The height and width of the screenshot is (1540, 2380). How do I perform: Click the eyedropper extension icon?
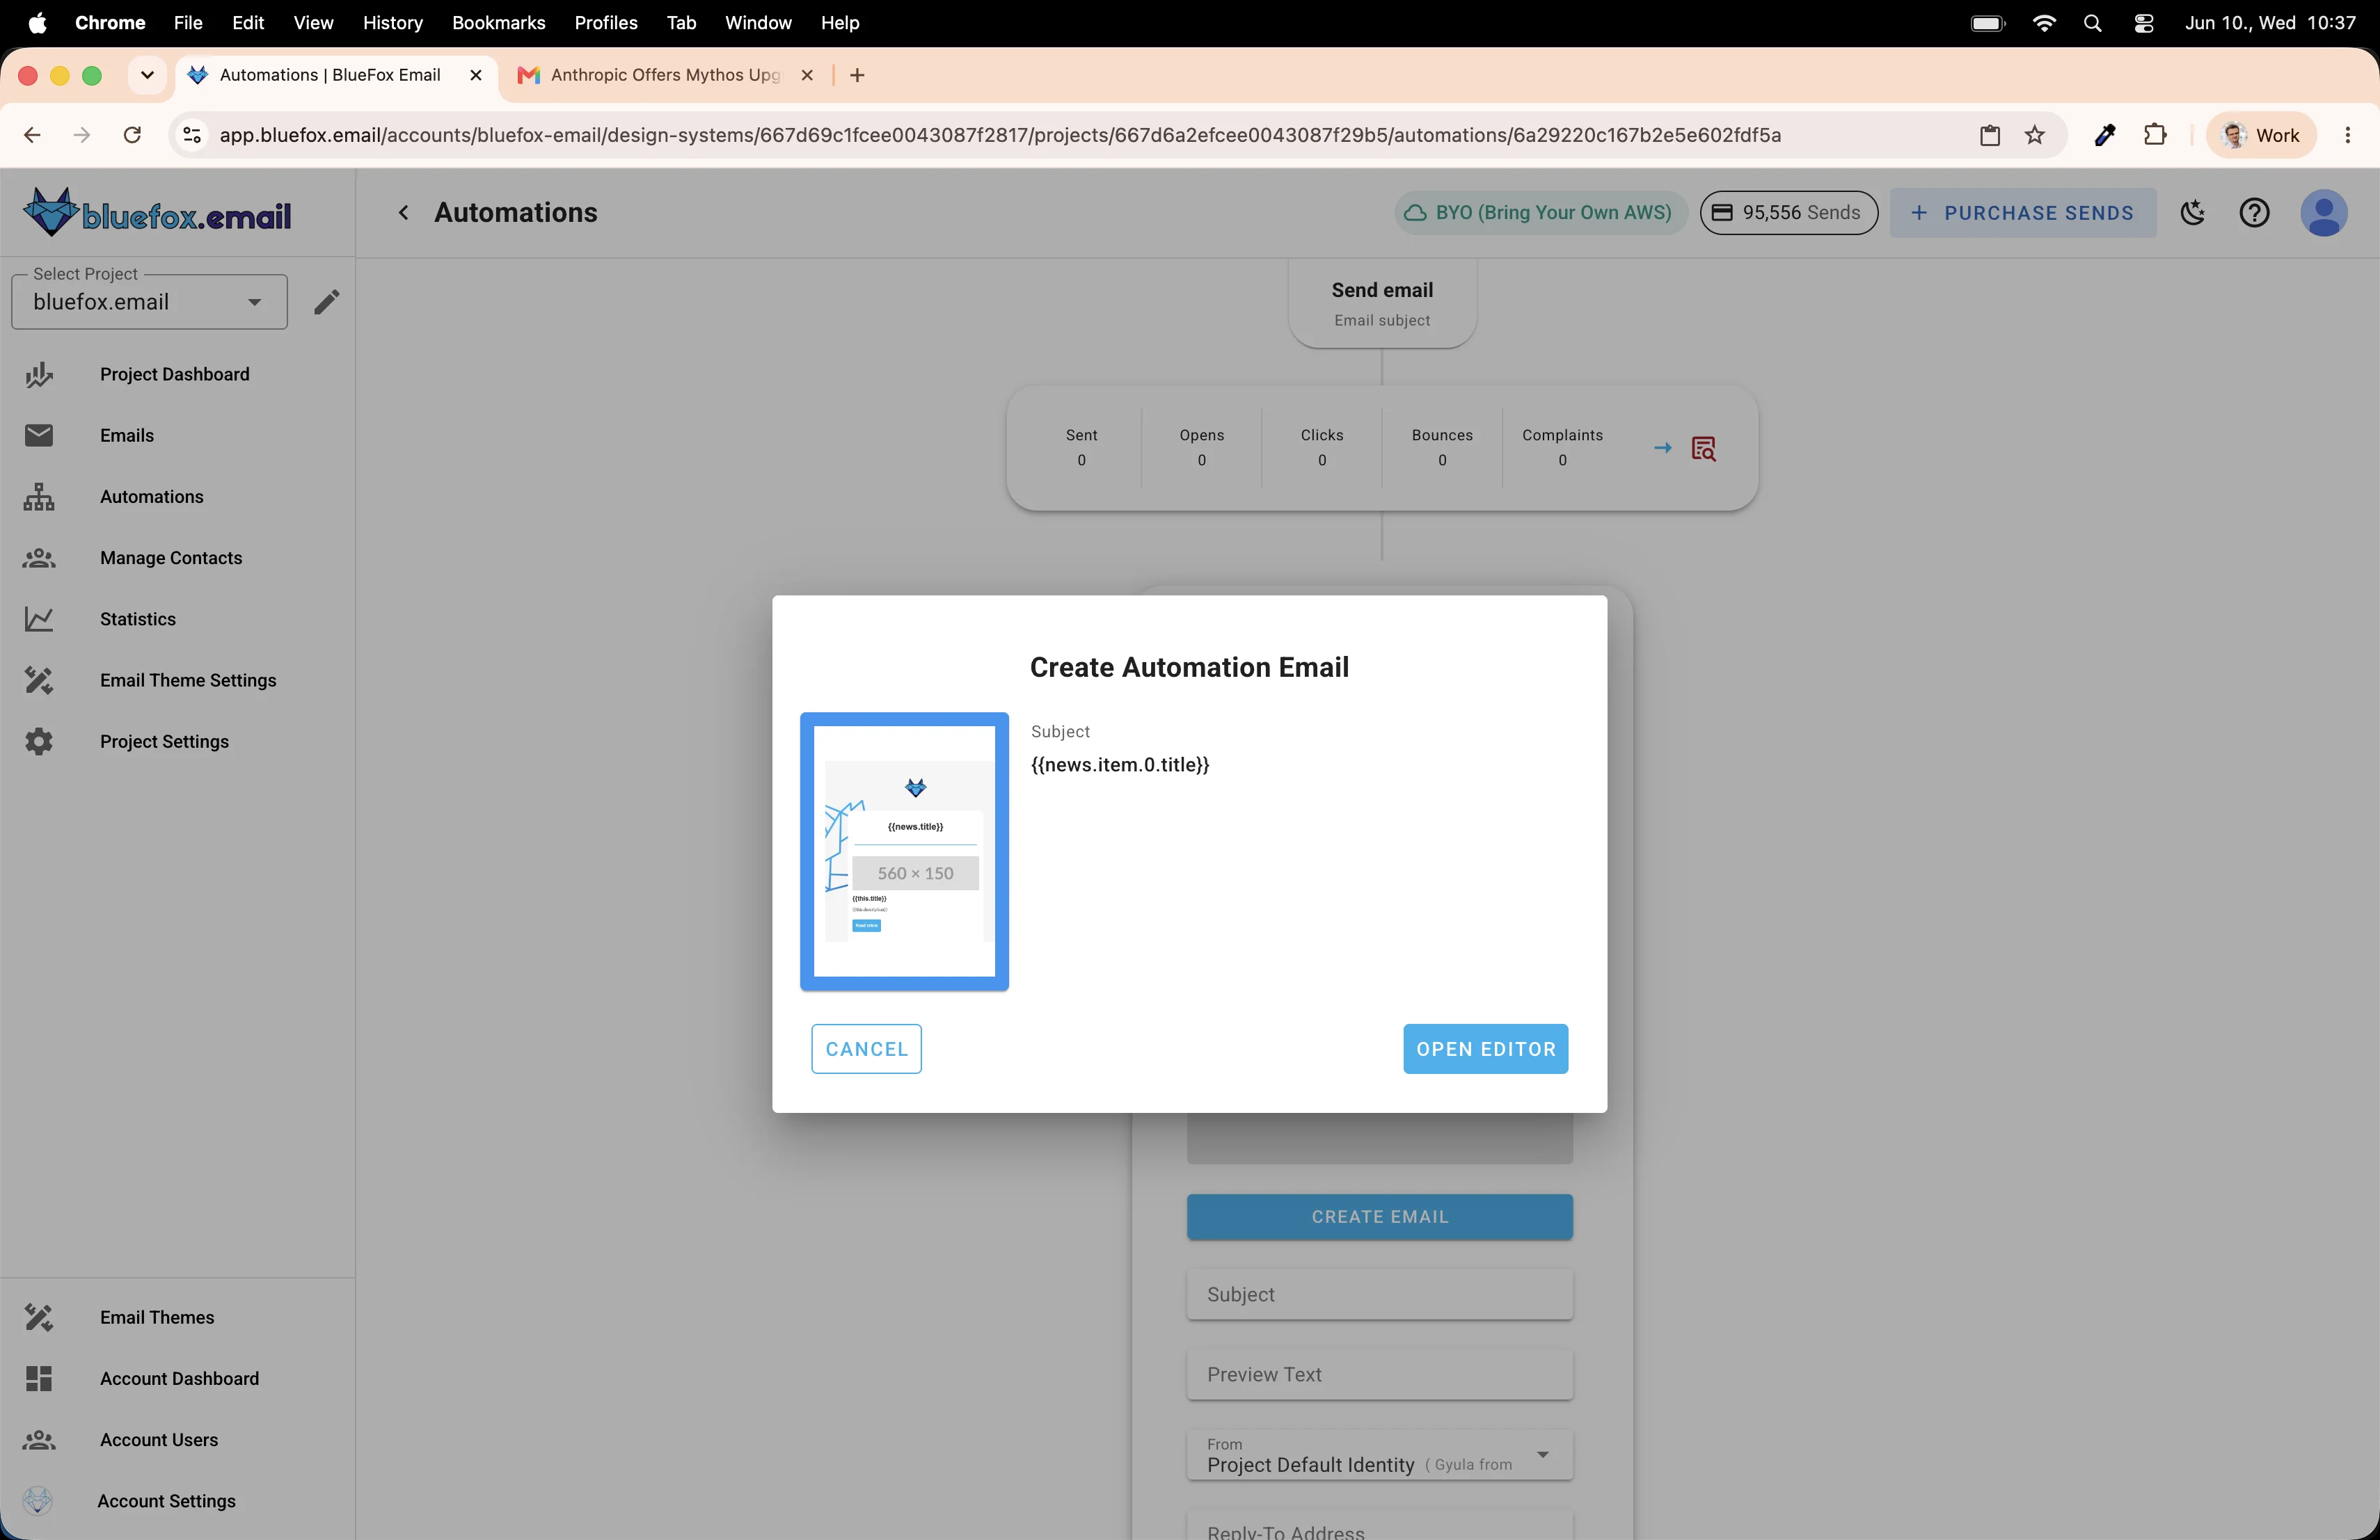click(2104, 135)
